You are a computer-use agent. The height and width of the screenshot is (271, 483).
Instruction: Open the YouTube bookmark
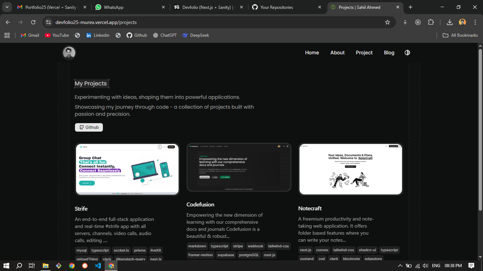pyautogui.click(x=57, y=35)
